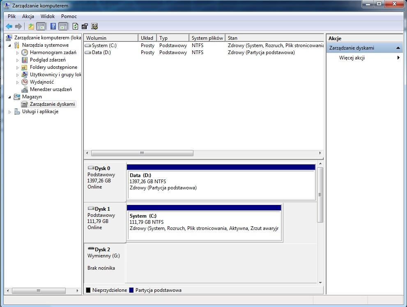Click disk view scroll up arrow

(x=320, y=164)
